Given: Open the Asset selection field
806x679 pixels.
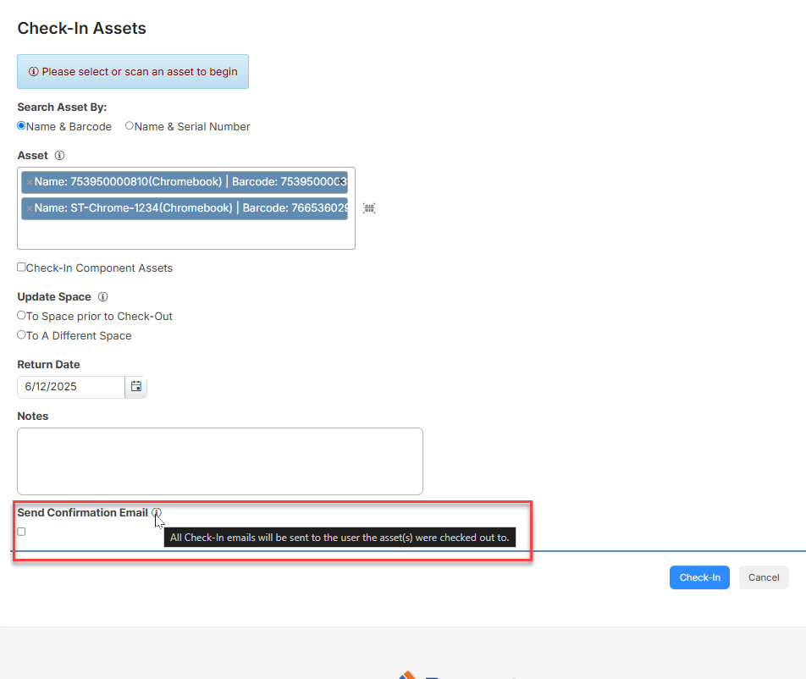Looking at the screenshot, I should coord(186,233).
